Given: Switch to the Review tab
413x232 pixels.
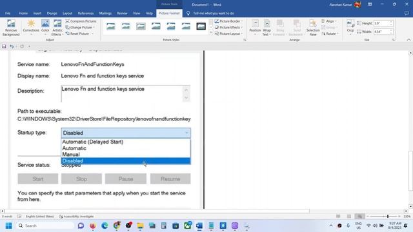Looking at the screenshot, I should coord(122,13).
